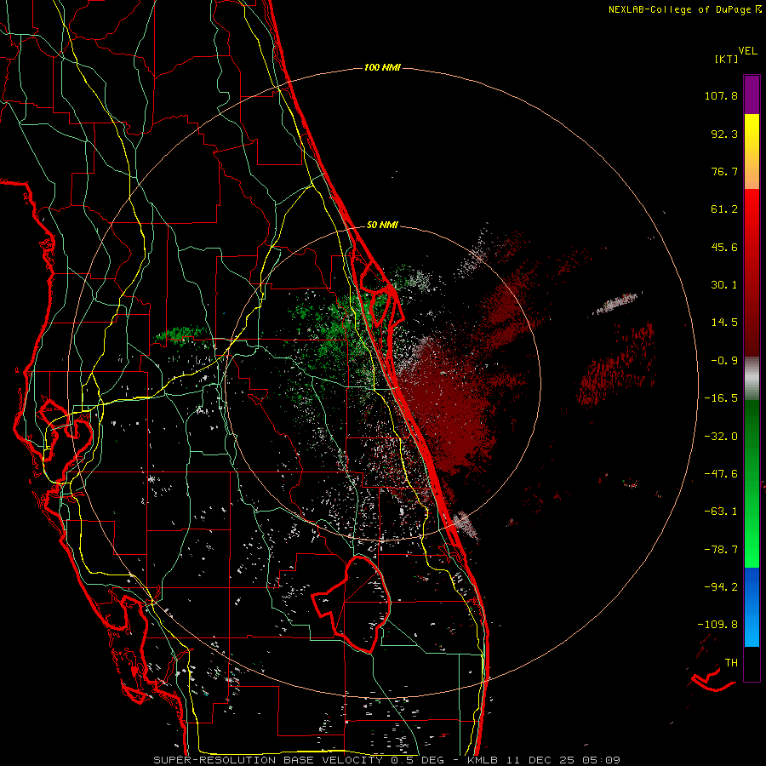The height and width of the screenshot is (766, 766).
Task: Click the 50 NMI range ring label
Action: 382,226
